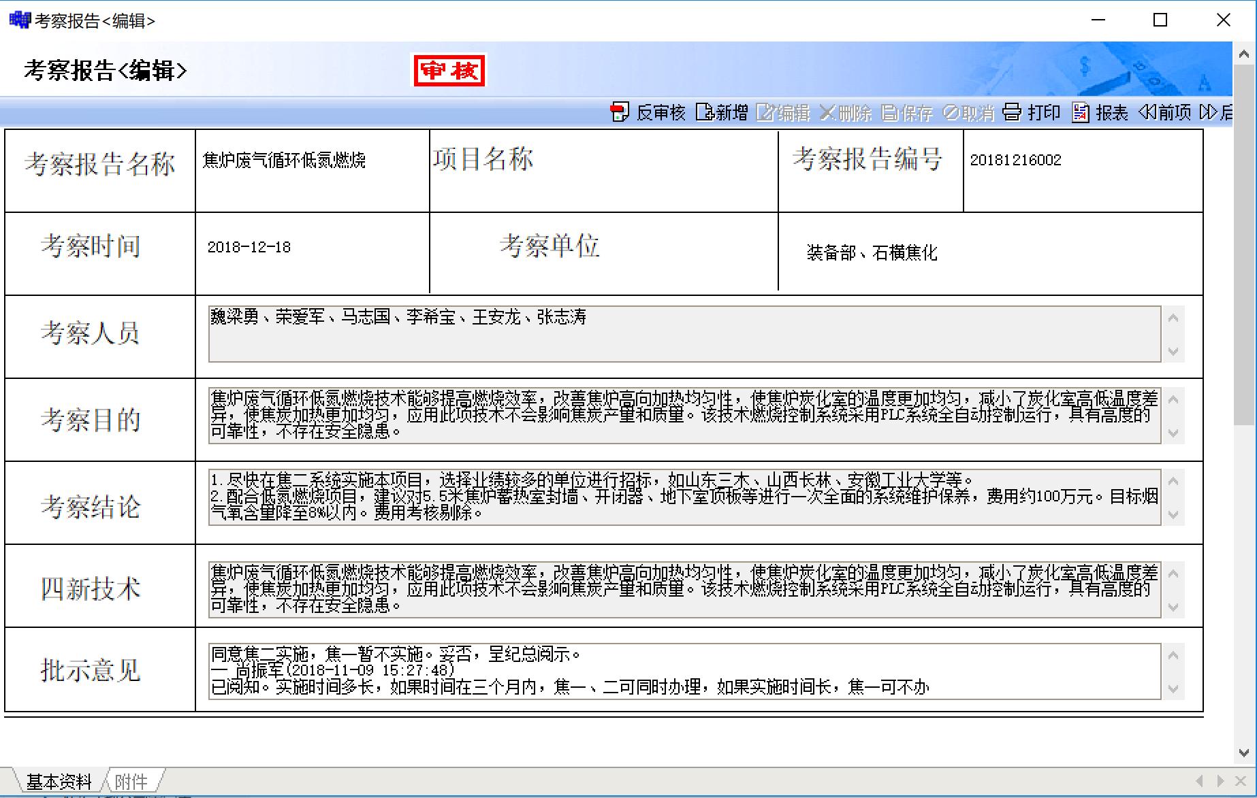This screenshot has height=798, width=1257.
Task: Select the 基本资料 tab
Action: 59,781
